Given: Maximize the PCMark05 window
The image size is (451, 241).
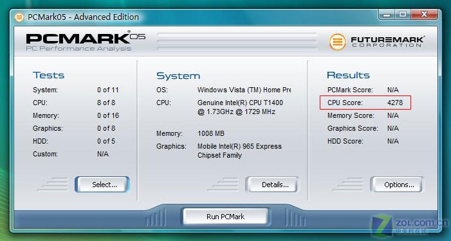Looking at the screenshot, I should (403, 14).
